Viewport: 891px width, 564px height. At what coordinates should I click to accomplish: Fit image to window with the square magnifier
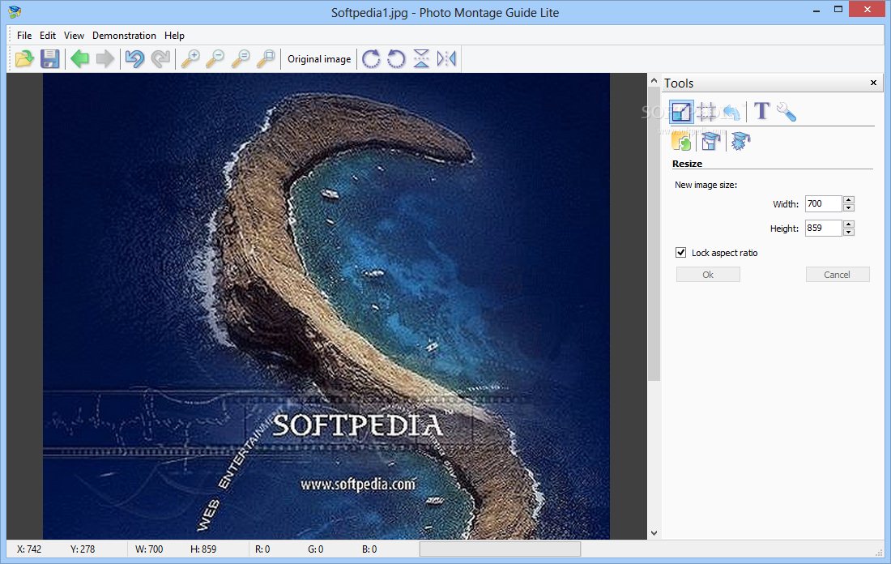point(266,58)
